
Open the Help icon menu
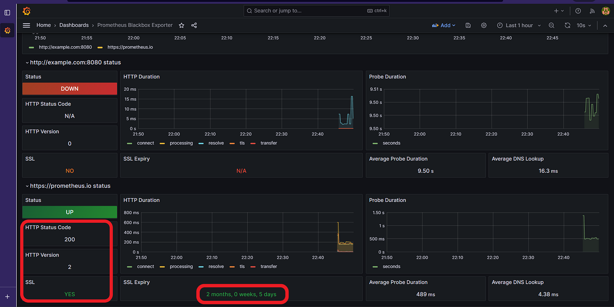[x=578, y=11]
